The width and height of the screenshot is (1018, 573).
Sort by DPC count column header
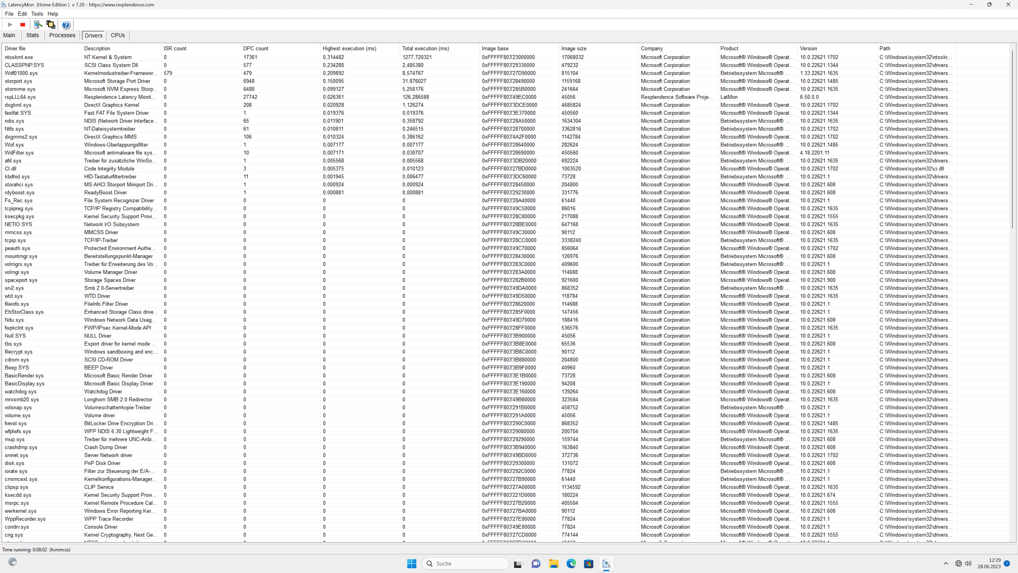[x=256, y=48]
